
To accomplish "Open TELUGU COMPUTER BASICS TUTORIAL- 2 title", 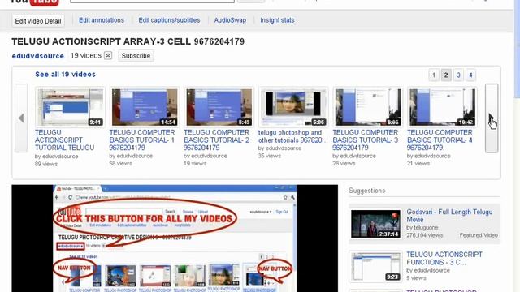I will [x=217, y=140].
